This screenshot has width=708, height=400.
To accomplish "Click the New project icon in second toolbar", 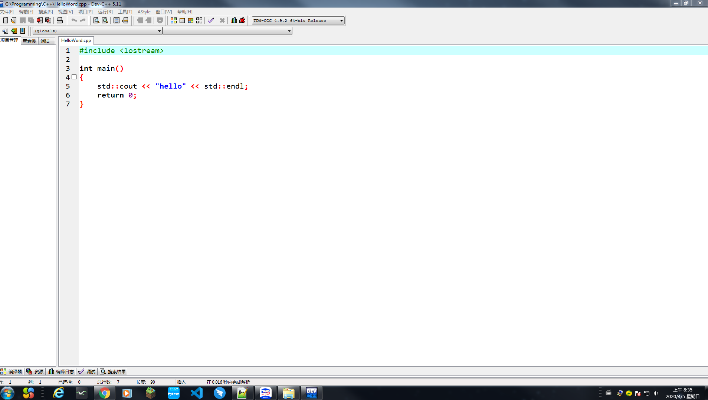I will (x=5, y=31).
